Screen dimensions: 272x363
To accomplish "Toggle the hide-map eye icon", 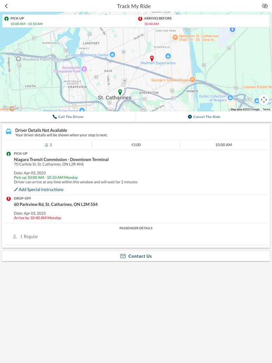I will 265,6.
